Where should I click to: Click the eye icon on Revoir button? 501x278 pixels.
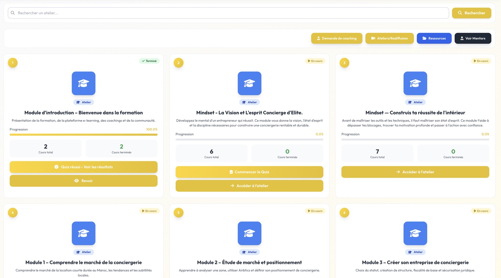76,181
